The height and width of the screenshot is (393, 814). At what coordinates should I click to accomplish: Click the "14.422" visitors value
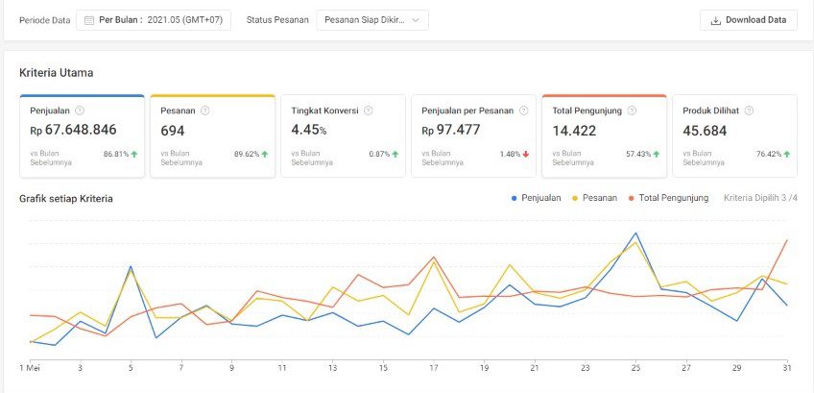(574, 131)
